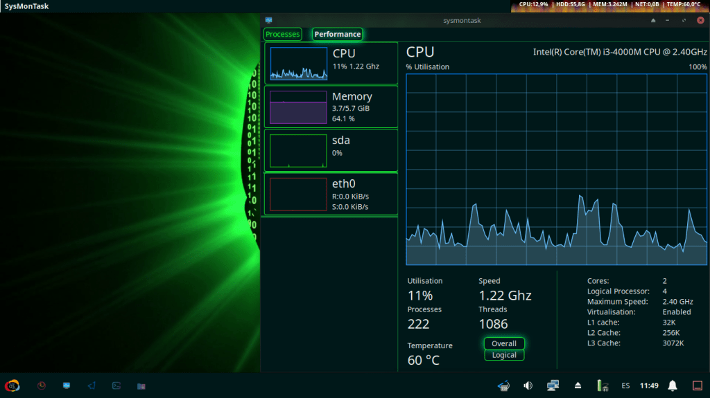Click the keep-above arrow icon in title bar
This screenshot has width=710, height=398.
click(652, 21)
